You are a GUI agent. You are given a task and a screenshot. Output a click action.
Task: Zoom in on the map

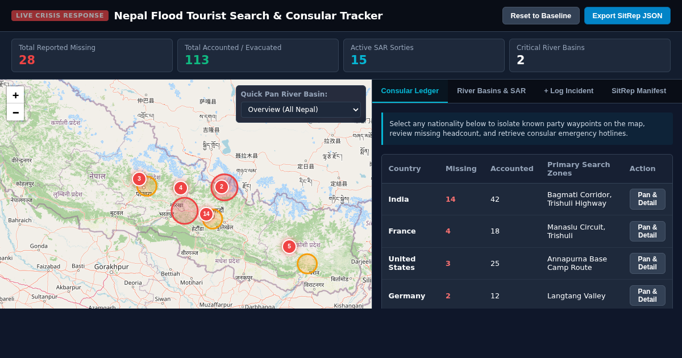[15, 95]
